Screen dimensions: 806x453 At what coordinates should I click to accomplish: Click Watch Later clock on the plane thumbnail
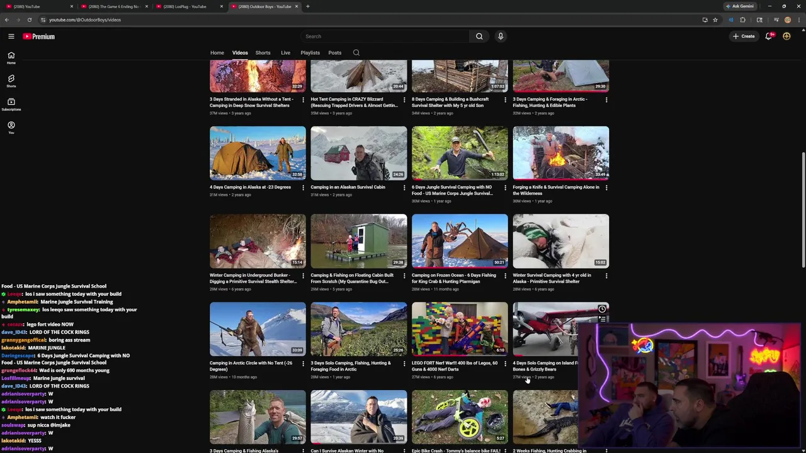click(602, 309)
